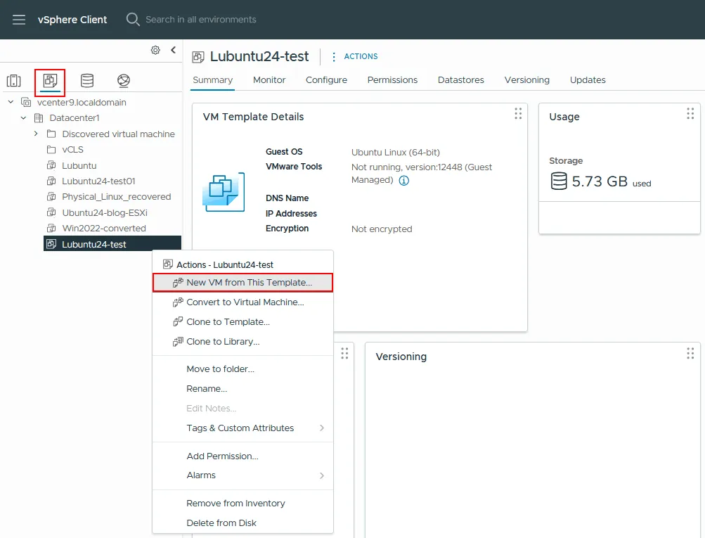Click the 5.73 GB used storage value

(611, 181)
